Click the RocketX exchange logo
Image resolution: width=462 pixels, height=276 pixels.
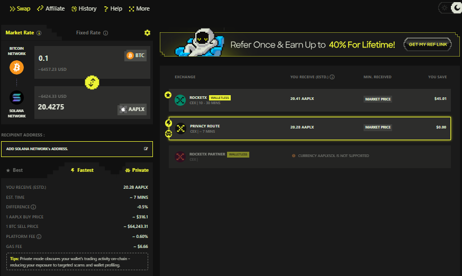click(x=180, y=100)
